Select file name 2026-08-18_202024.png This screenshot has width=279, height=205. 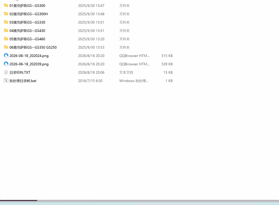click(29, 56)
